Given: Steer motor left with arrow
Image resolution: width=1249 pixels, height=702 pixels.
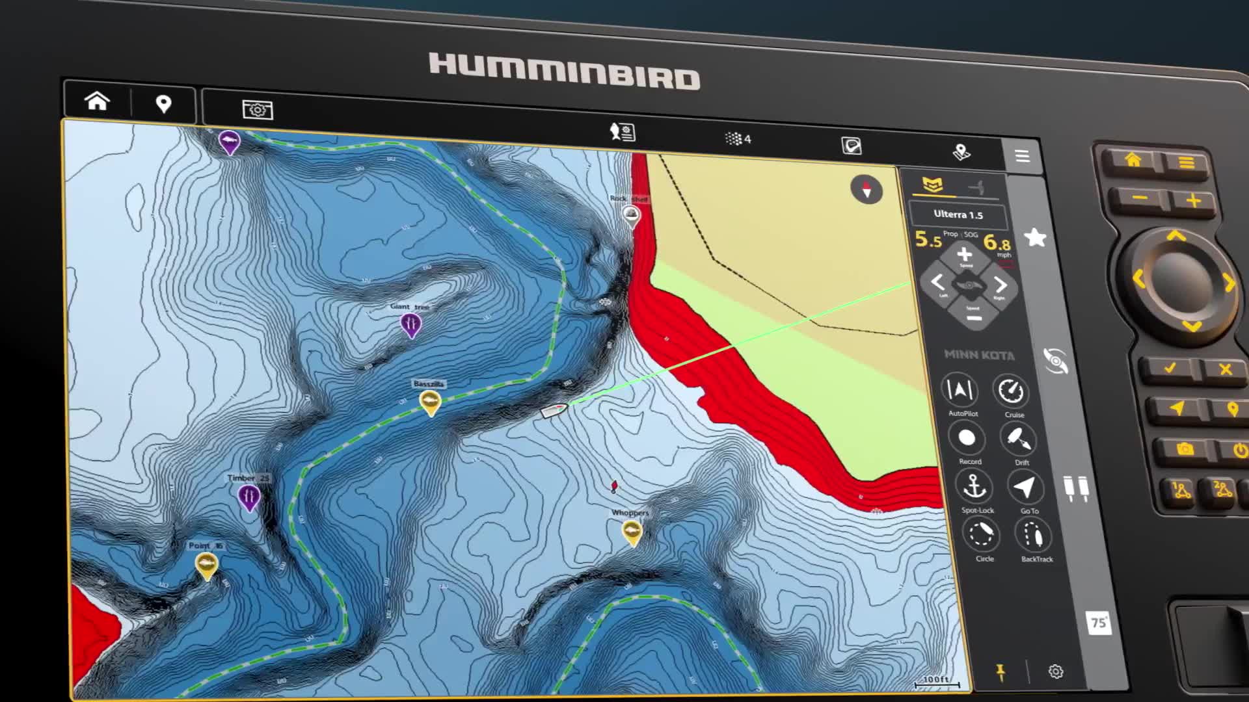Looking at the screenshot, I should point(937,282).
